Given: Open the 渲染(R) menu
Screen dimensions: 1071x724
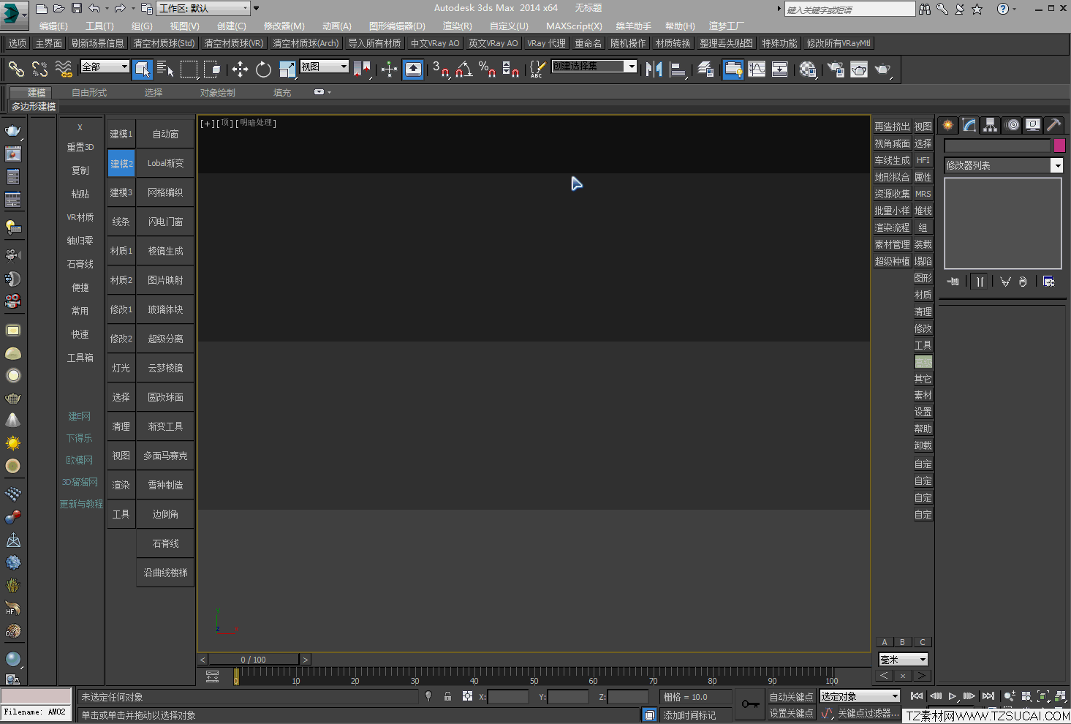Looking at the screenshot, I should point(457,26).
